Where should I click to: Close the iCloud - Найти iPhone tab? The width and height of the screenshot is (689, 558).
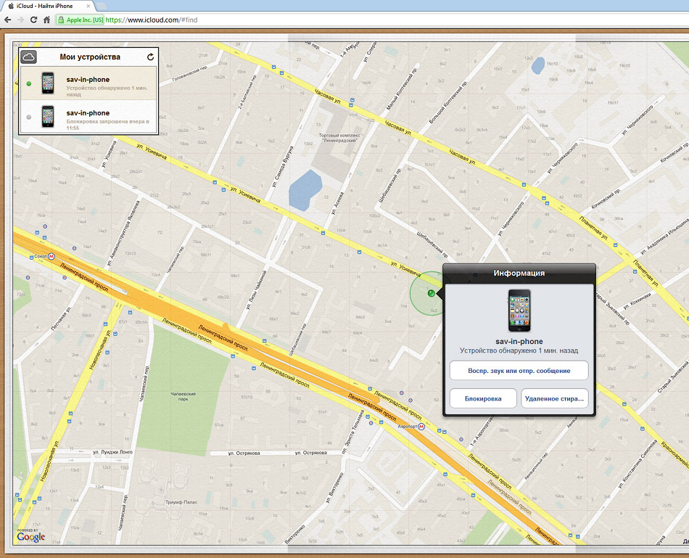pos(88,6)
